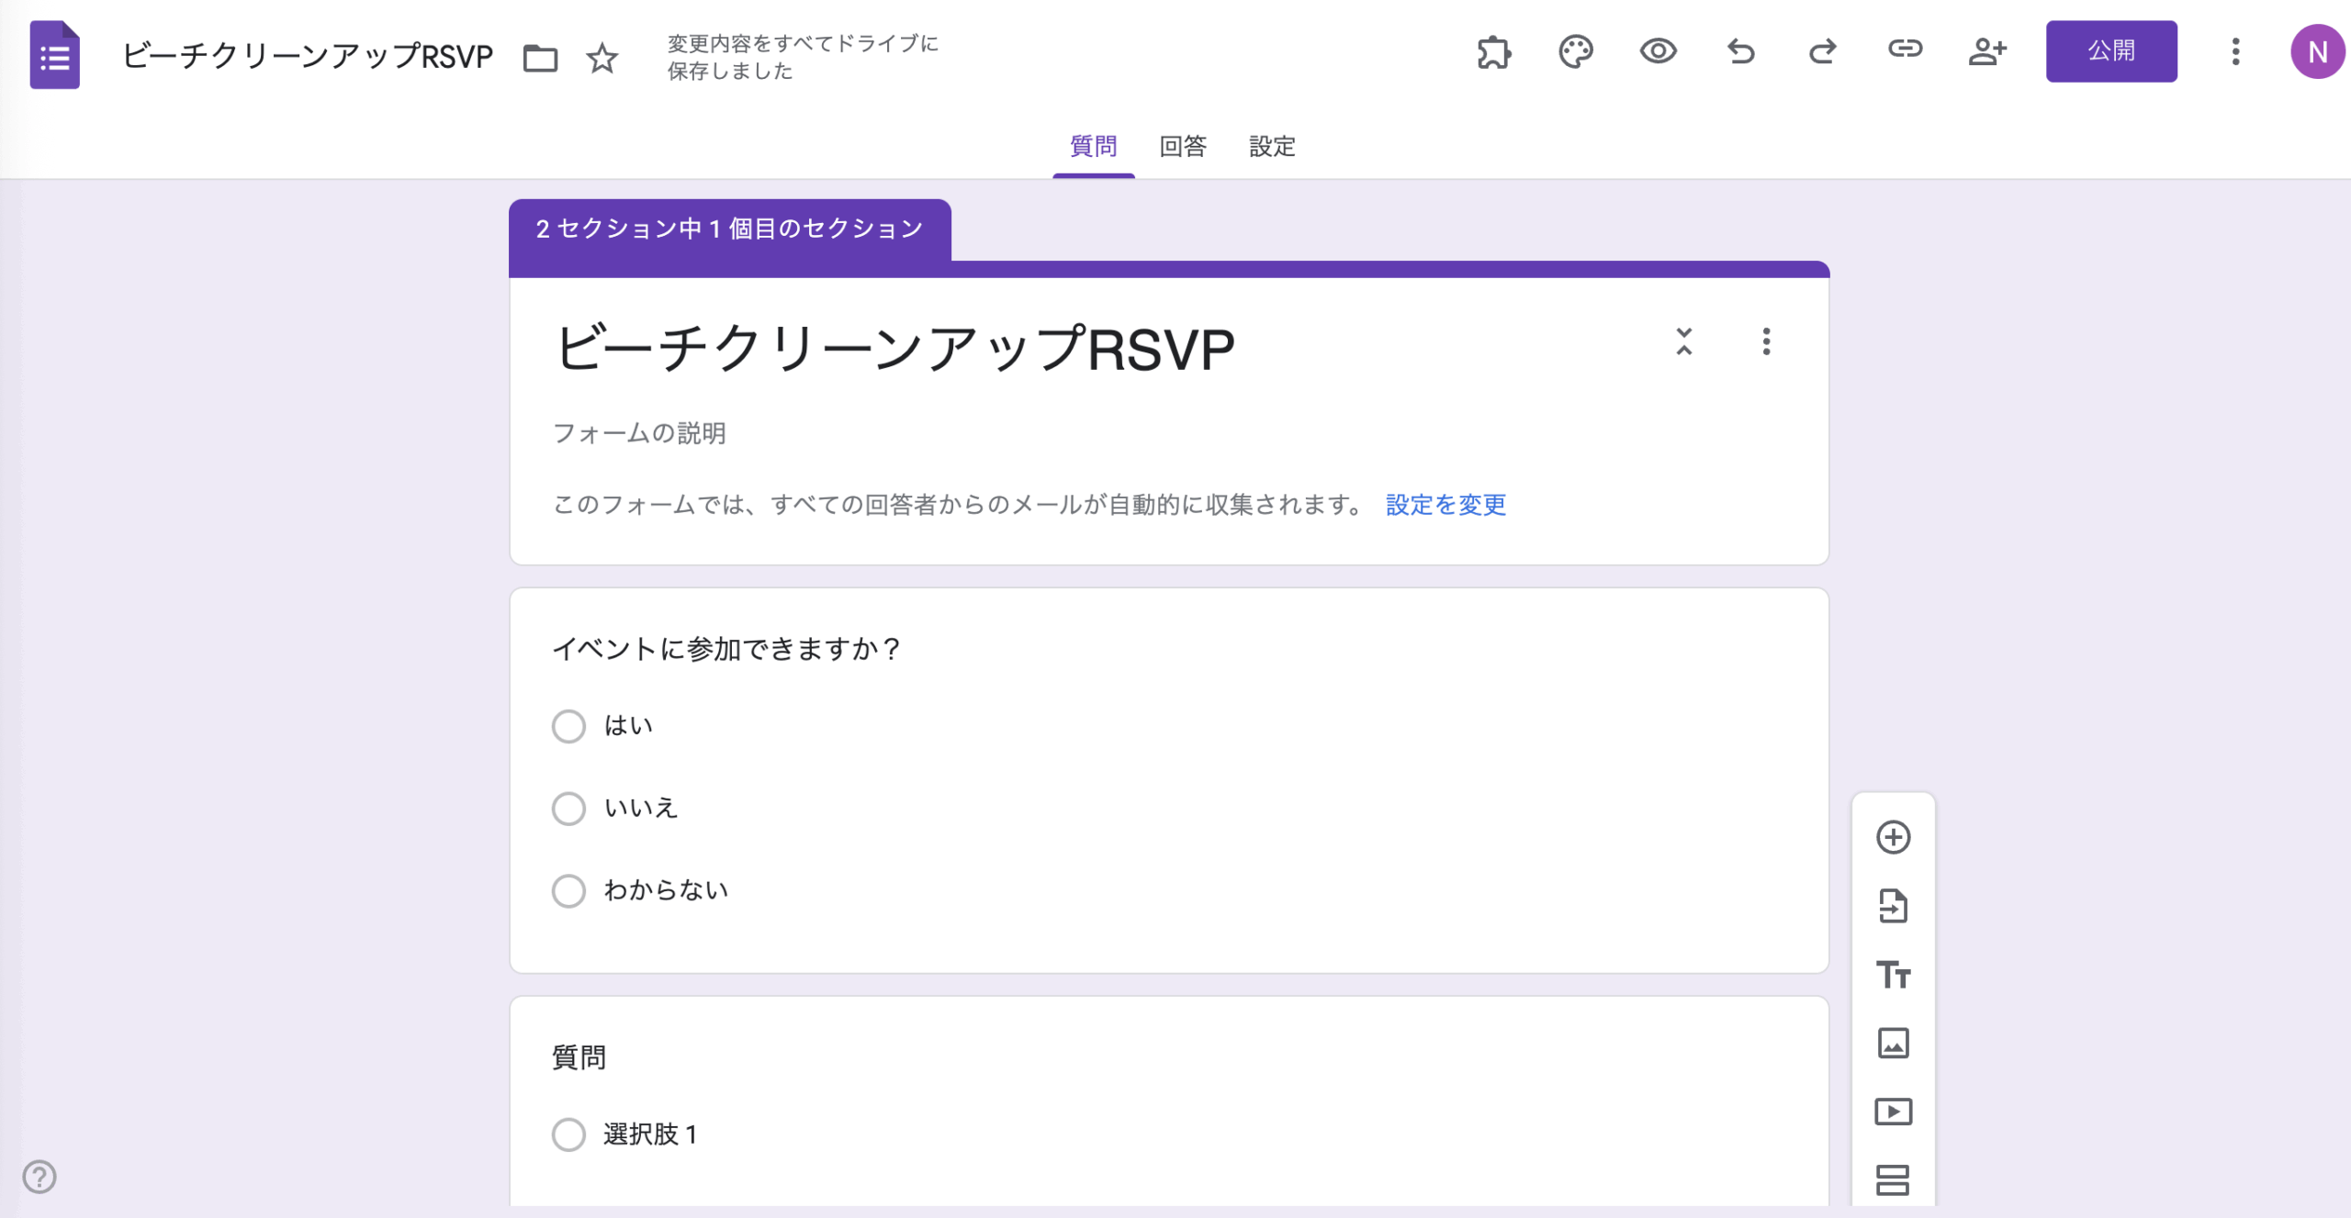2351x1218 pixels.
Task: Select the わからない radio option
Action: point(568,890)
